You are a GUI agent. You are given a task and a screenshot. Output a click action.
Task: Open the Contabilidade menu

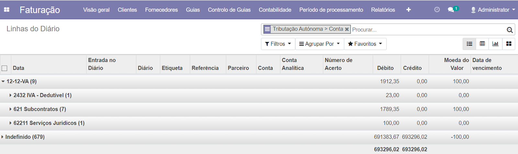pos(275,10)
